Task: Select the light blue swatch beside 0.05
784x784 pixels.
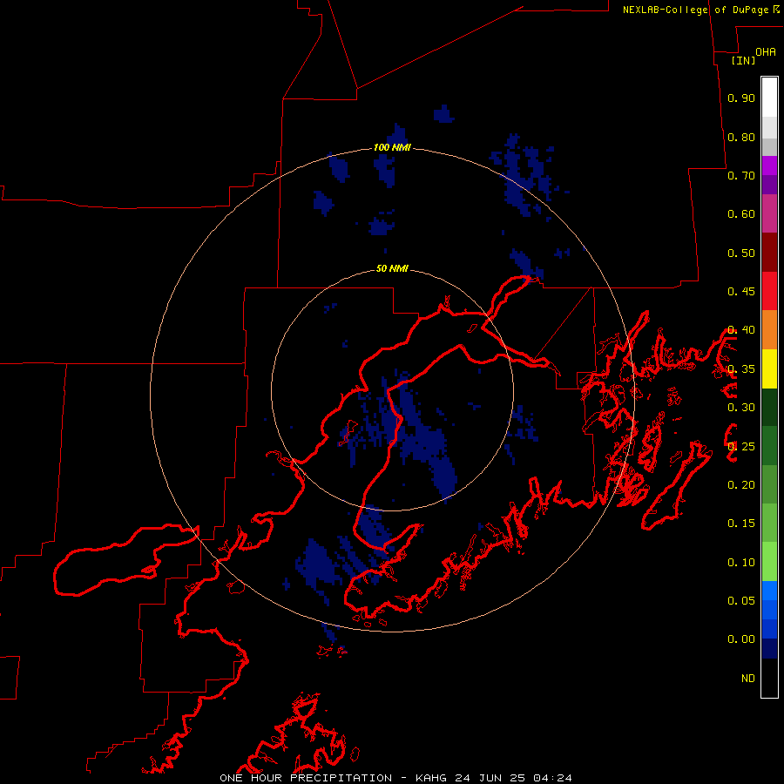Action: 769,591
